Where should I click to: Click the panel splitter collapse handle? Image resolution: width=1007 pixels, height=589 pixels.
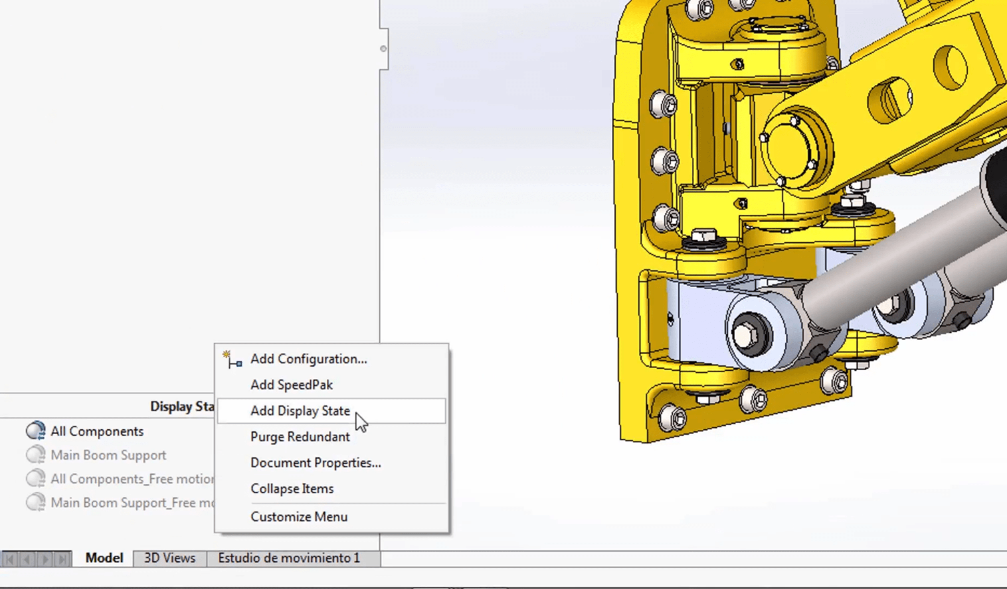384,48
